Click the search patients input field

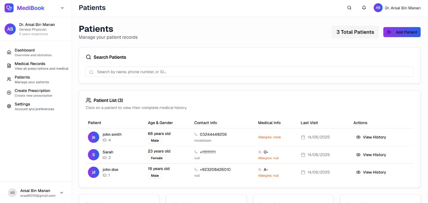249,72
